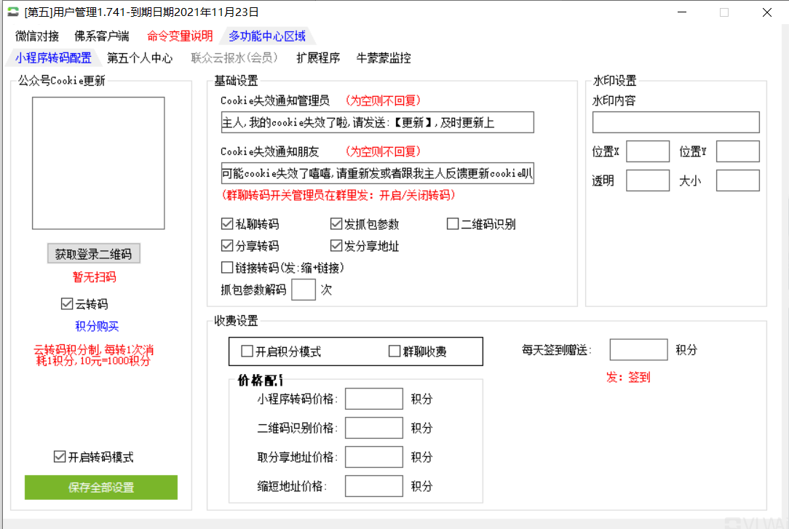
Task: Click 保存全部设置 green button
Action: point(101,488)
